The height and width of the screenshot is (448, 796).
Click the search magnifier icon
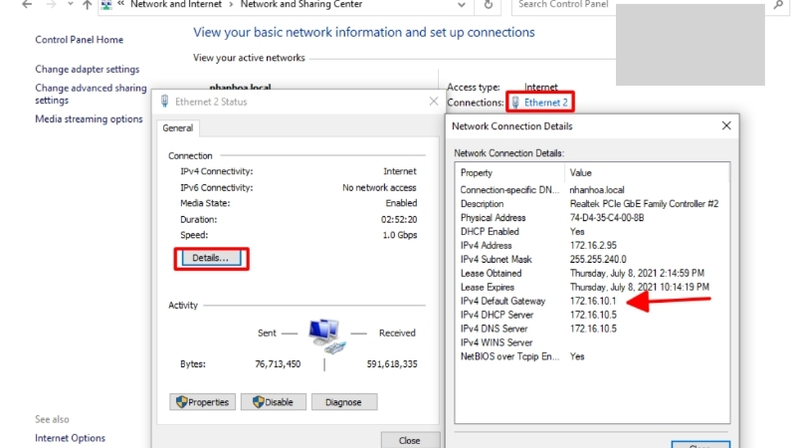[778, 5]
